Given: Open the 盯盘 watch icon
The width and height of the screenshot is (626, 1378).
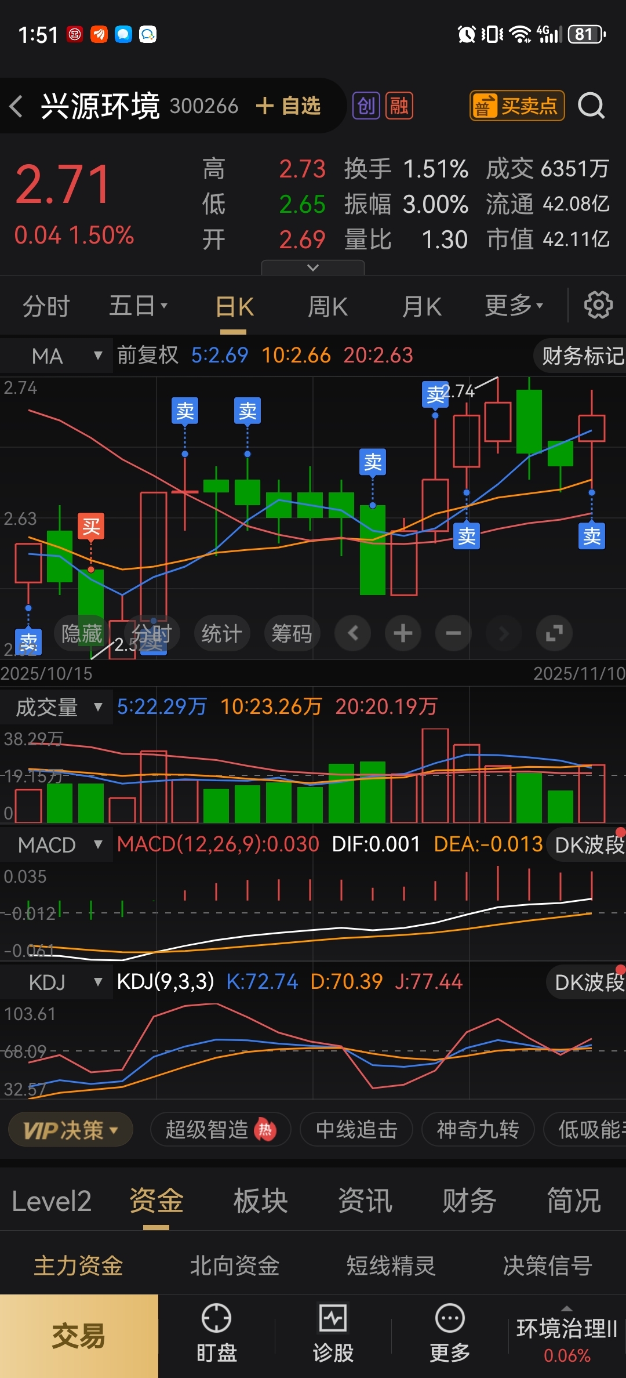Looking at the screenshot, I should pos(216,1333).
